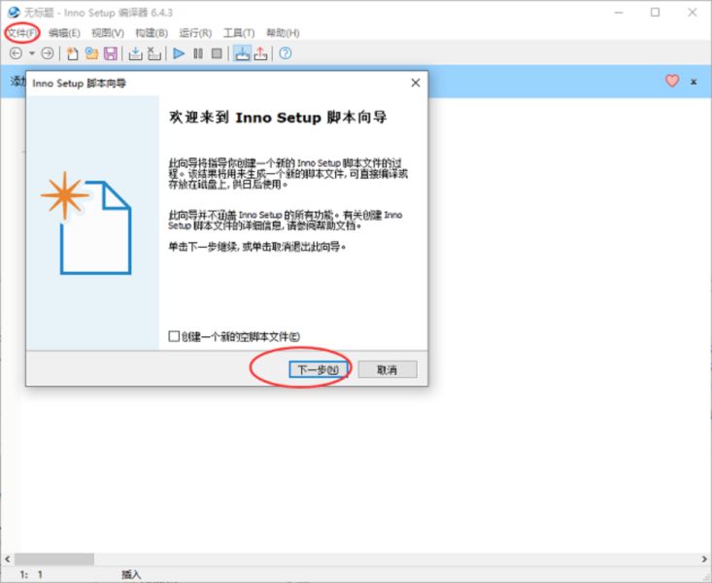Click the Open file folder icon

pos(91,53)
